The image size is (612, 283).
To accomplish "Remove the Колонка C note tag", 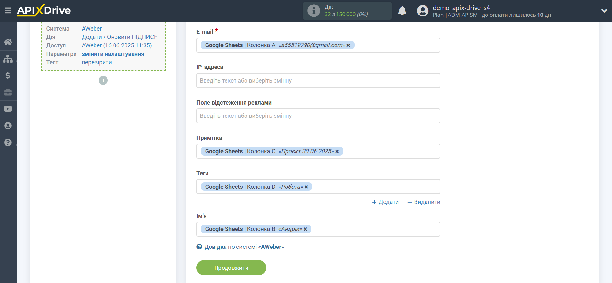I will pyautogui.click(x=337, y=152).
